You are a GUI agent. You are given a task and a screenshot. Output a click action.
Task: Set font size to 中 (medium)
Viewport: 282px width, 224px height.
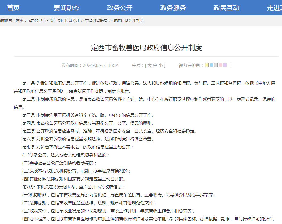(x=155, y=65)
